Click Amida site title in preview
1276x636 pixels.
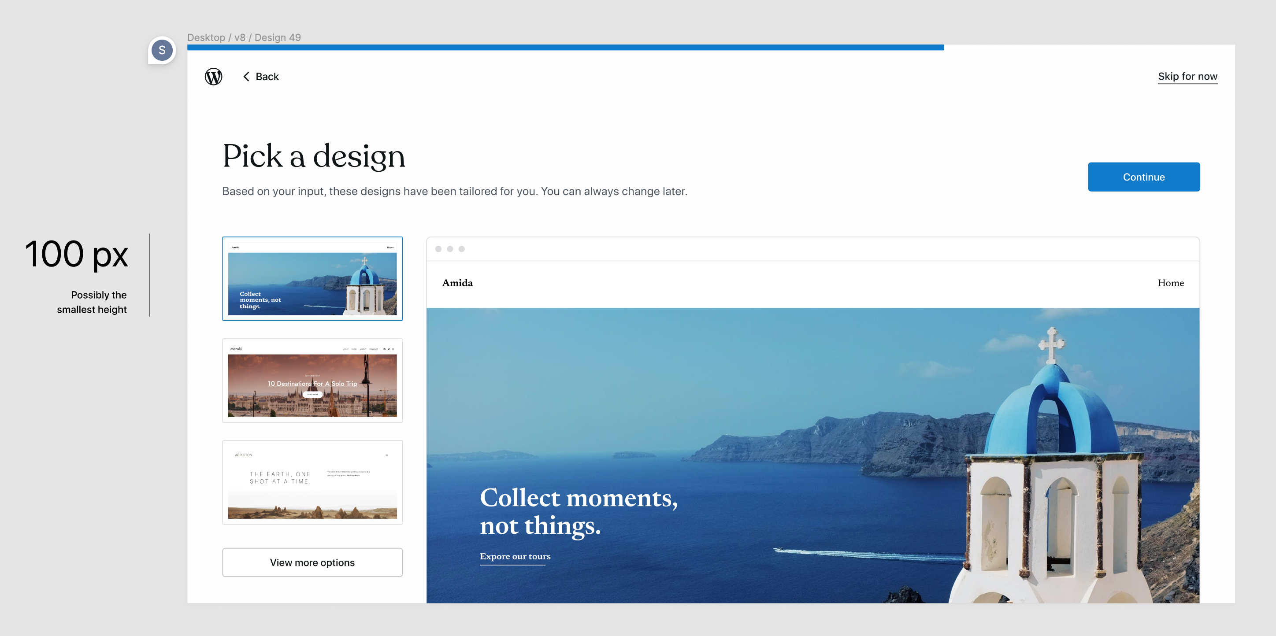[457, 283]
